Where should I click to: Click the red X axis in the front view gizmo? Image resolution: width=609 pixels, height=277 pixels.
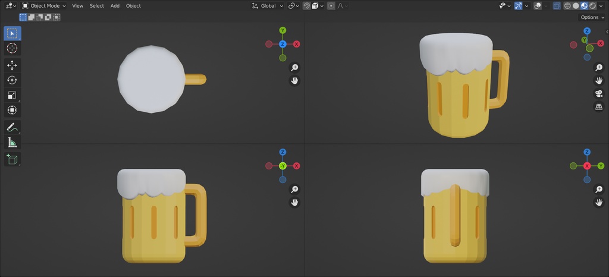296,166
